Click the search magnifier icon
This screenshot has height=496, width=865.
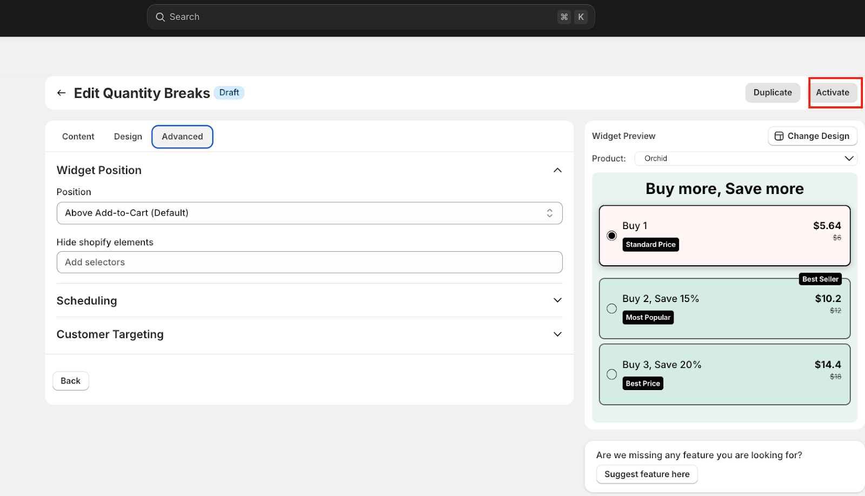click(x=160, y=17)
